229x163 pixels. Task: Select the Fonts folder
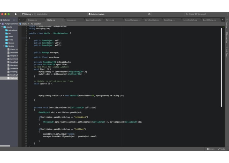click(10, 40)
